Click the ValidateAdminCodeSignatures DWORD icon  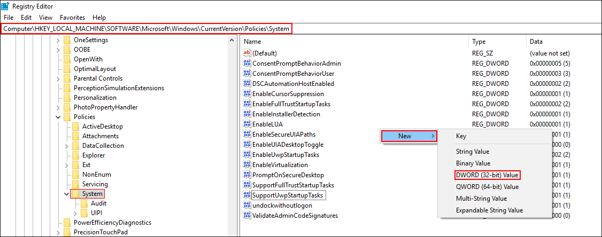(247, 216)
